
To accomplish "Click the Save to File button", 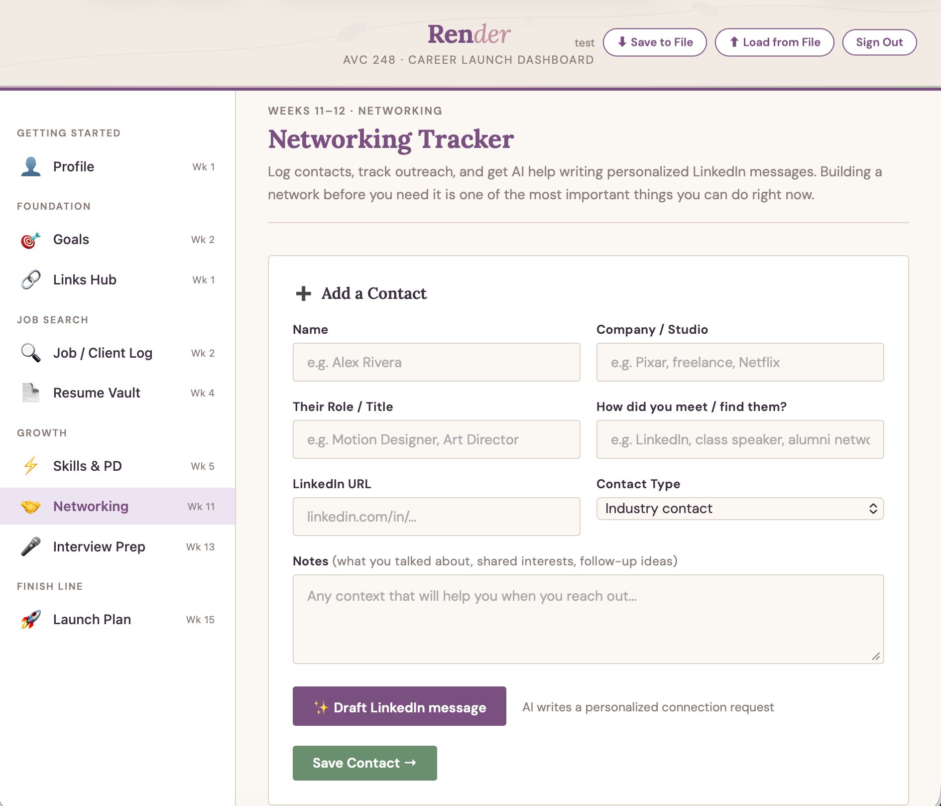I will pos(655,42).
